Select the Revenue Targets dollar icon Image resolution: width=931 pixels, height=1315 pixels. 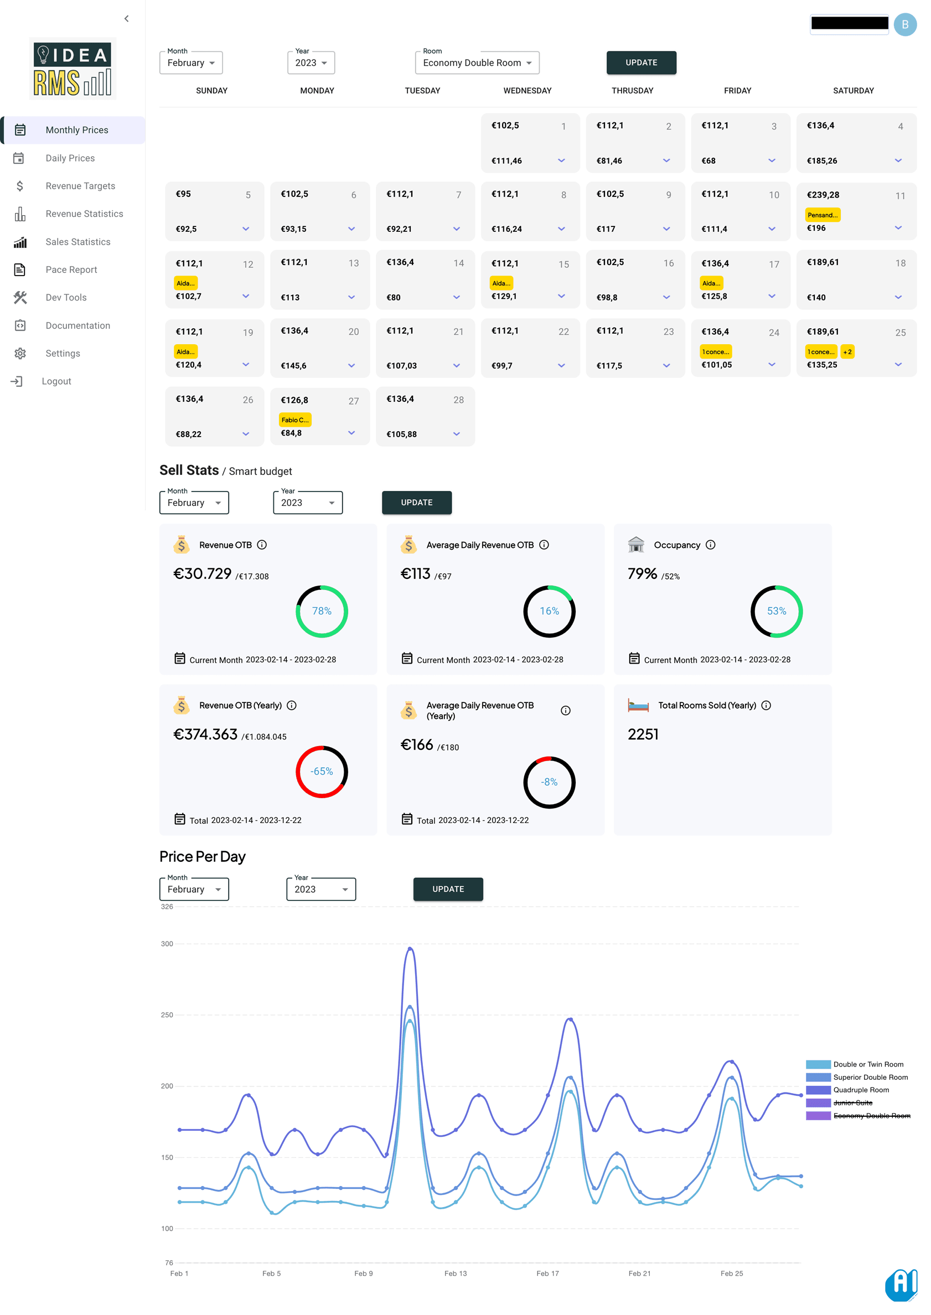[20, 186]
